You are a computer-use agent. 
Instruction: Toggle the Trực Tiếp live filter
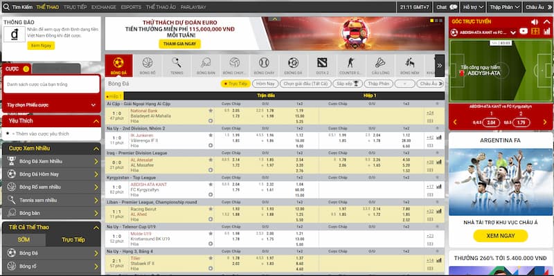point(235,84)
